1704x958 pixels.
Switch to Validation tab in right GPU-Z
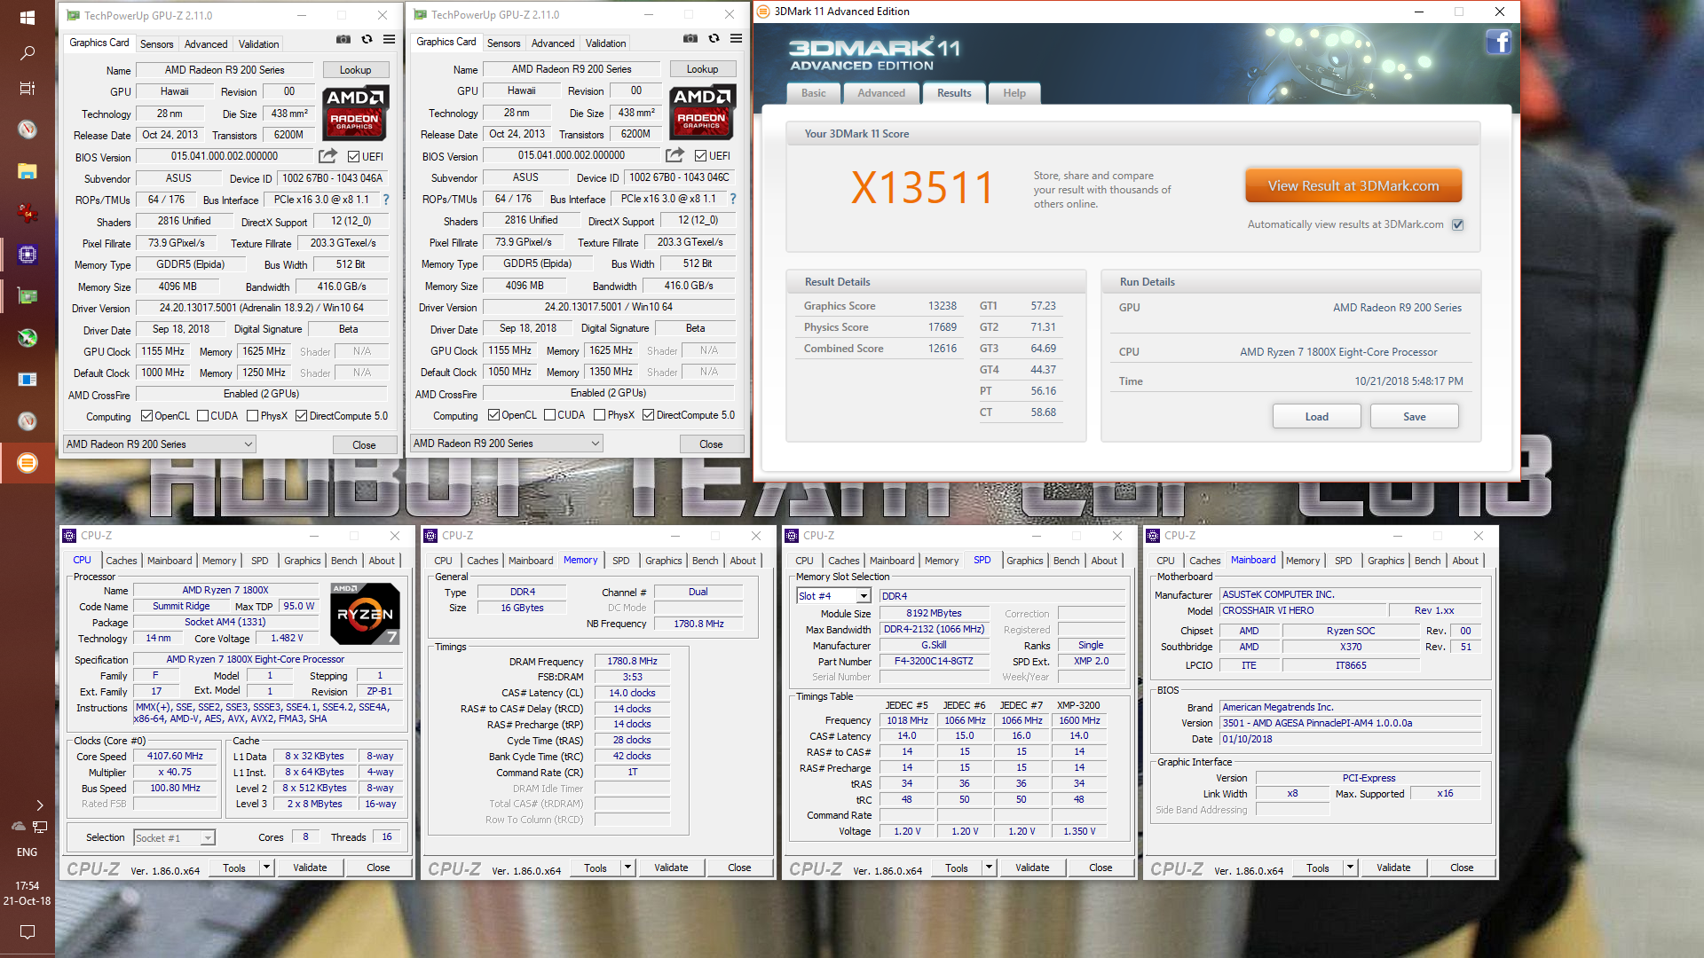pos(605,43)
